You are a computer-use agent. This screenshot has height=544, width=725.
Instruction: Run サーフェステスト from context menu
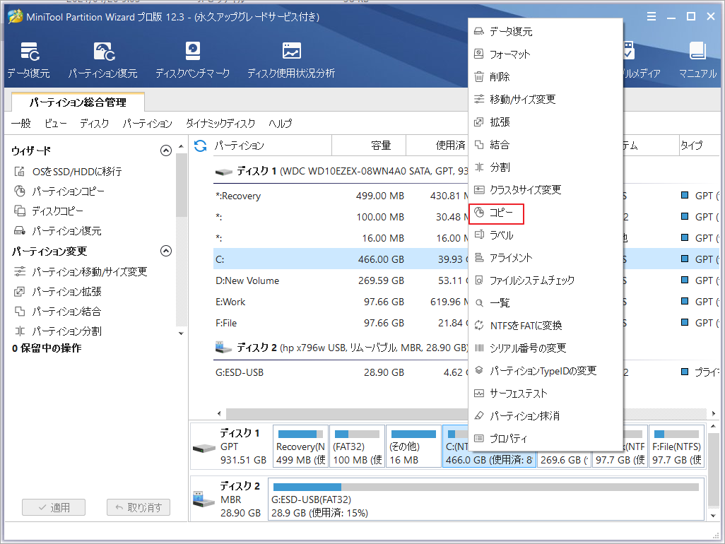(546, 394)
